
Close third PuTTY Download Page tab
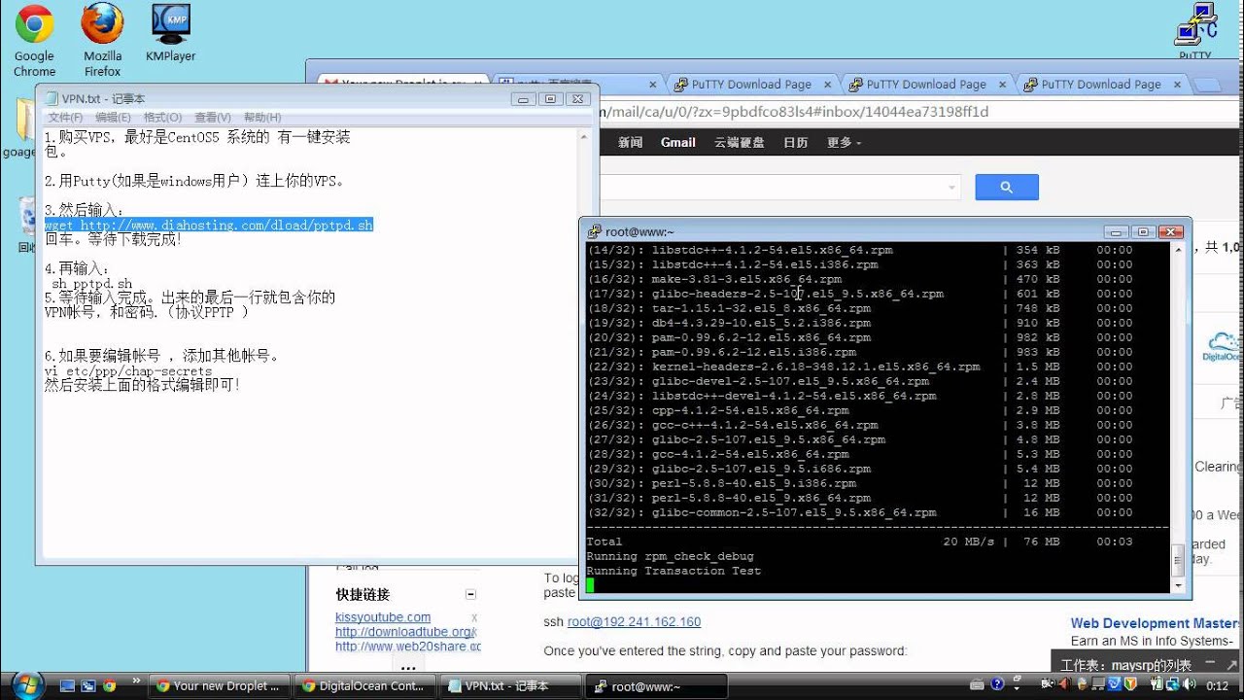1177,85
